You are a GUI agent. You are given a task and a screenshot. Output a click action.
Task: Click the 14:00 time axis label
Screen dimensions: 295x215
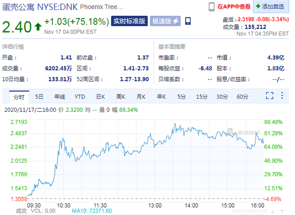click(191, 206)
